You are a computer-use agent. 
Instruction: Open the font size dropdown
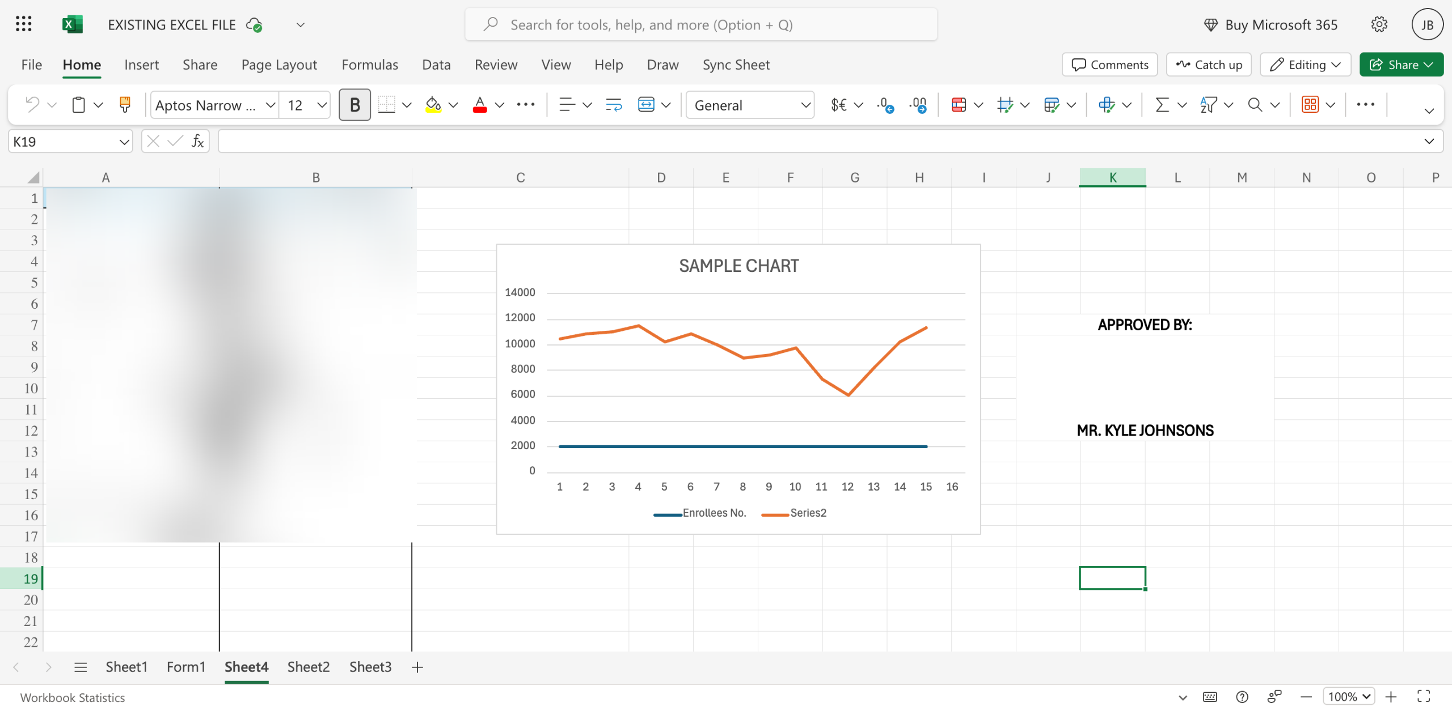[322, 105]
